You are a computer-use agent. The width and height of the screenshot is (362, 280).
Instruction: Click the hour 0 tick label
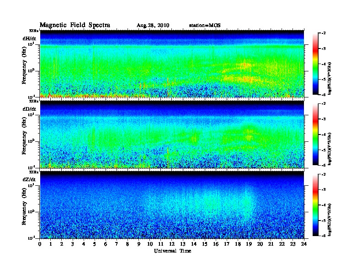(40, 244)
